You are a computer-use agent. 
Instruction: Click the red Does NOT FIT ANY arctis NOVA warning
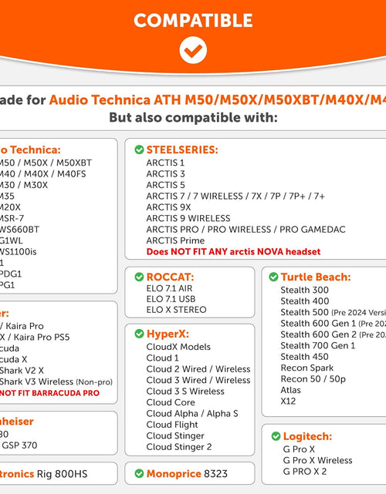[x=234, y=252]
